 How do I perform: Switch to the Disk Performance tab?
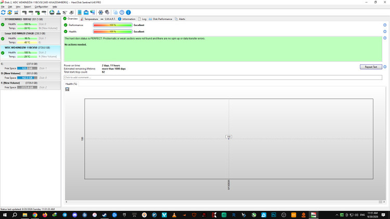(161, 19)
